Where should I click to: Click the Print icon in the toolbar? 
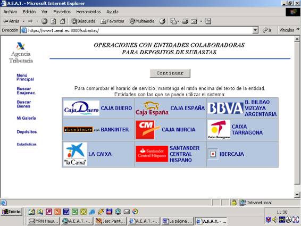tap(185, 21)
